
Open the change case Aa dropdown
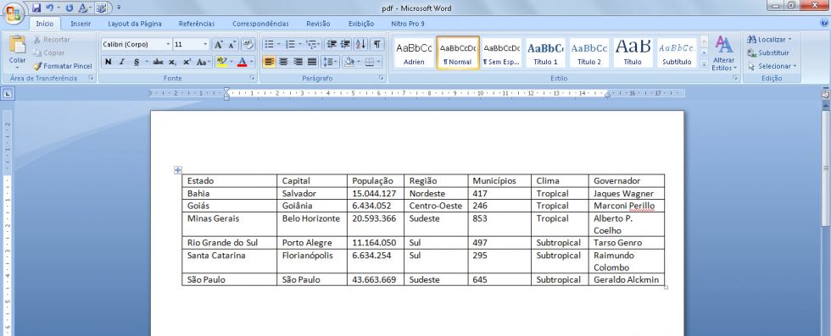pyautogui.click(x=203, y=62)
